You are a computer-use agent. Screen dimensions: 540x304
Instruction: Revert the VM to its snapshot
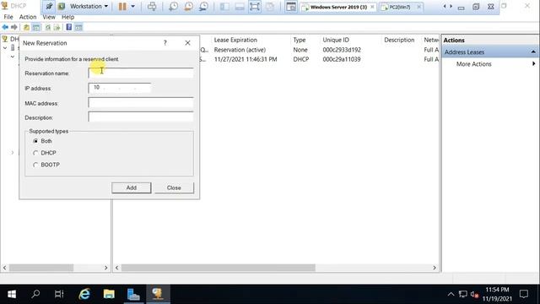[188, 7]
